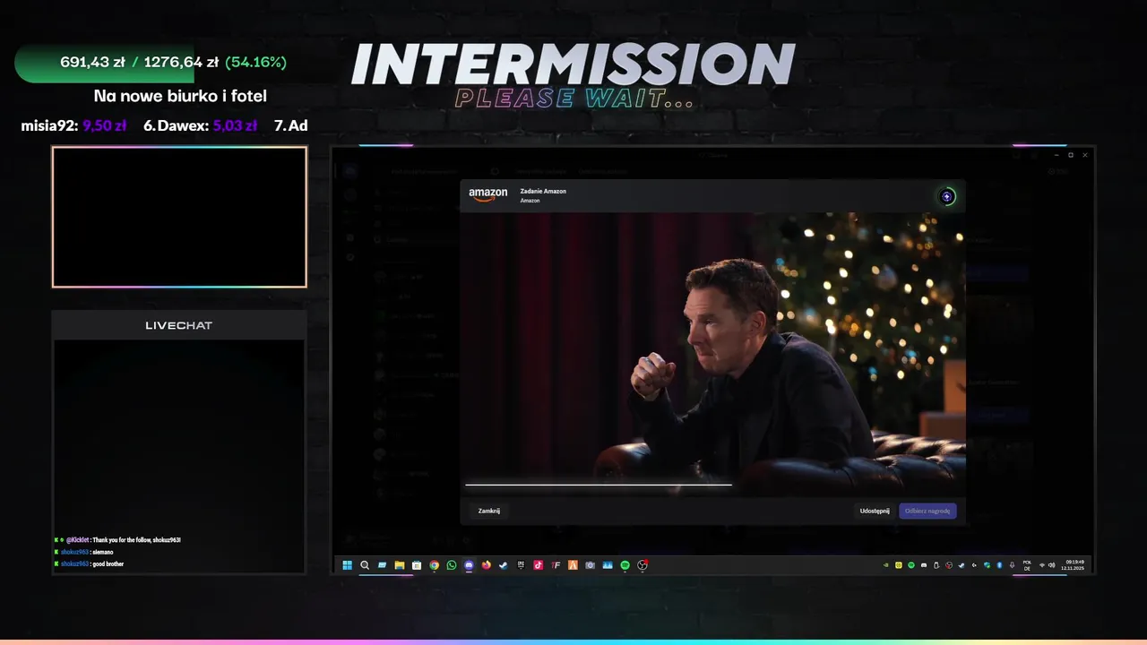Open the Windows Start menu
The image size is (1147, 645).
[348, 565]
